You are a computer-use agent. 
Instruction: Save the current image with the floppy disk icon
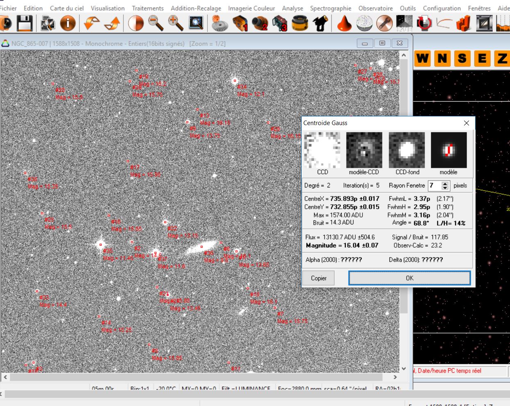point(25,23)
